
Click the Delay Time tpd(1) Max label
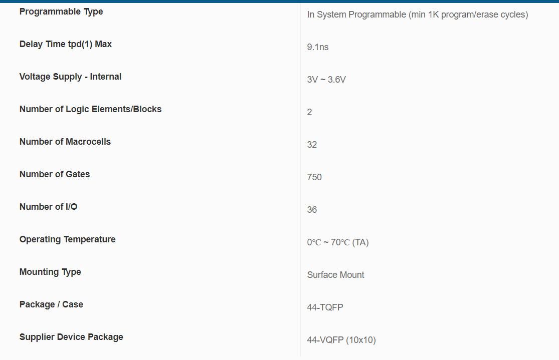point(66,44)
